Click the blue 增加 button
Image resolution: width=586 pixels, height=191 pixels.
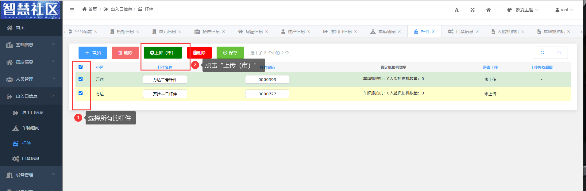tap(93, 53)
